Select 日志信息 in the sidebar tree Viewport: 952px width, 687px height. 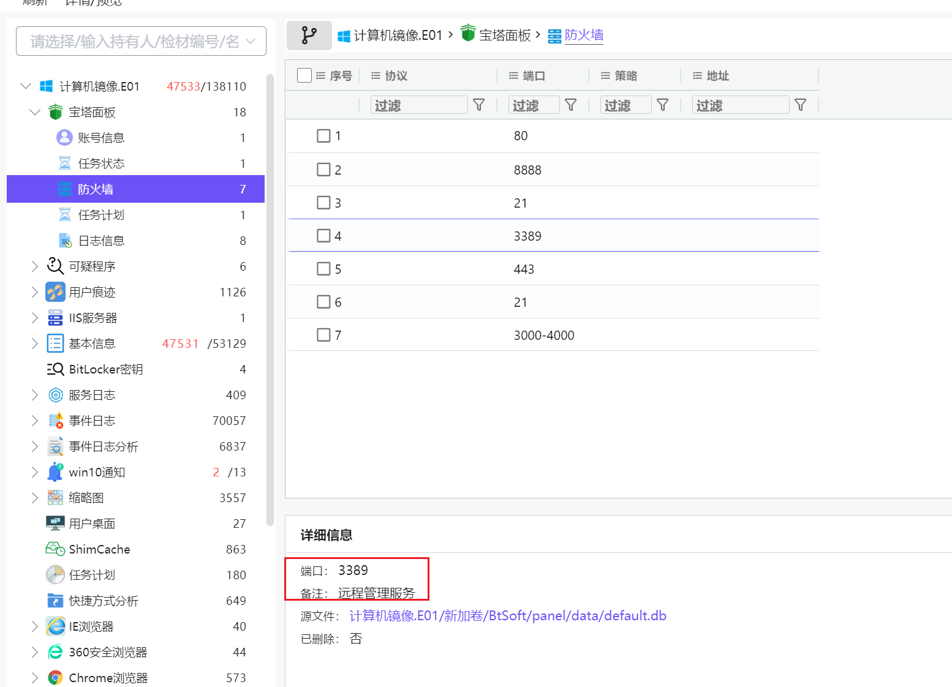pyautogui.click(x=101, y=241)
